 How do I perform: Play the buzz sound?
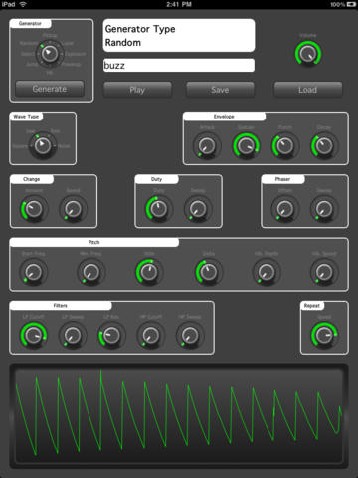[x=137, y=90]
